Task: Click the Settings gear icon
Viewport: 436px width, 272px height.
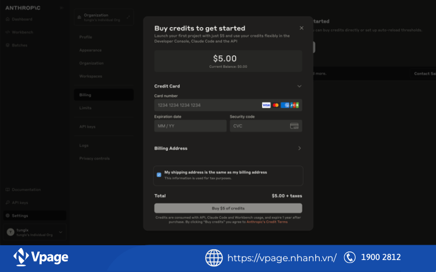Action: (7, 216)
